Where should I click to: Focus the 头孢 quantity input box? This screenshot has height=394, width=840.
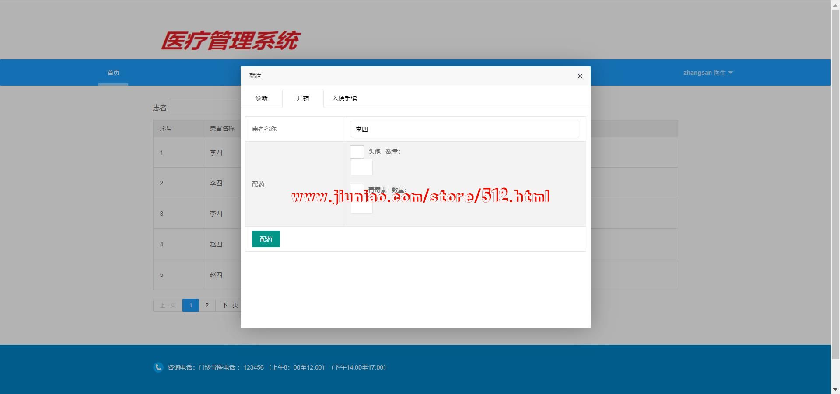coord(361,167)
